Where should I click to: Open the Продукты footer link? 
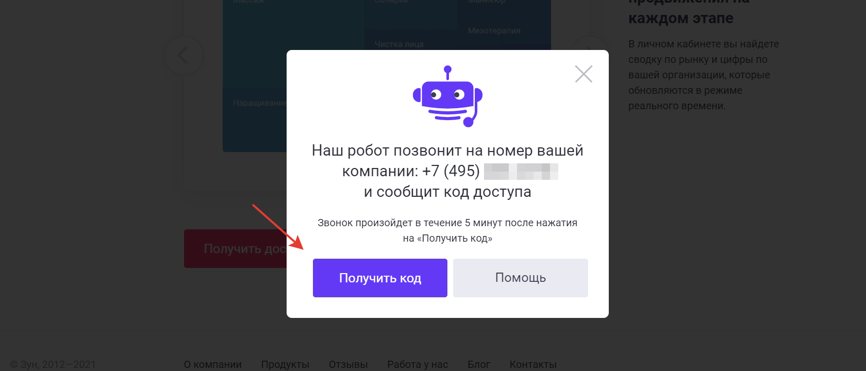click(285, 364)
